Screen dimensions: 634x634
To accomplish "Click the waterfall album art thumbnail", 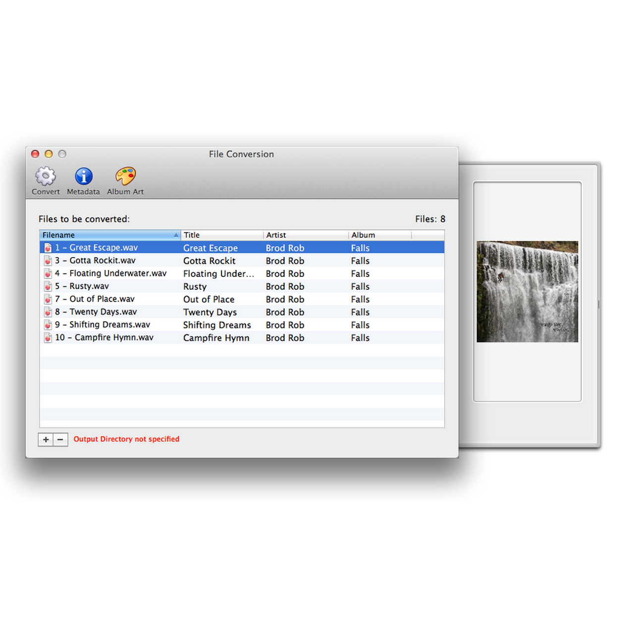I will (527, 291).
